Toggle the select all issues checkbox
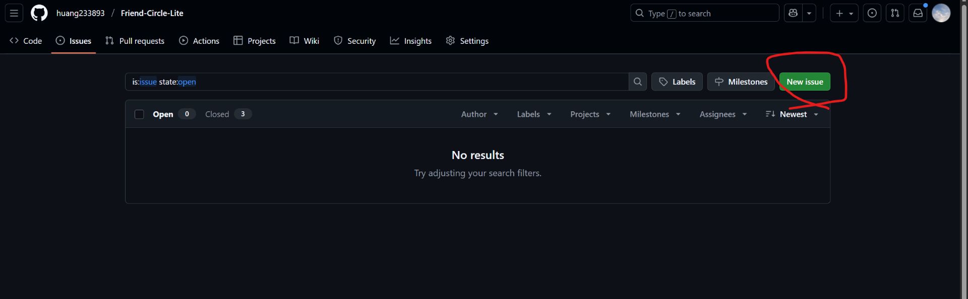 pos(139,114)
